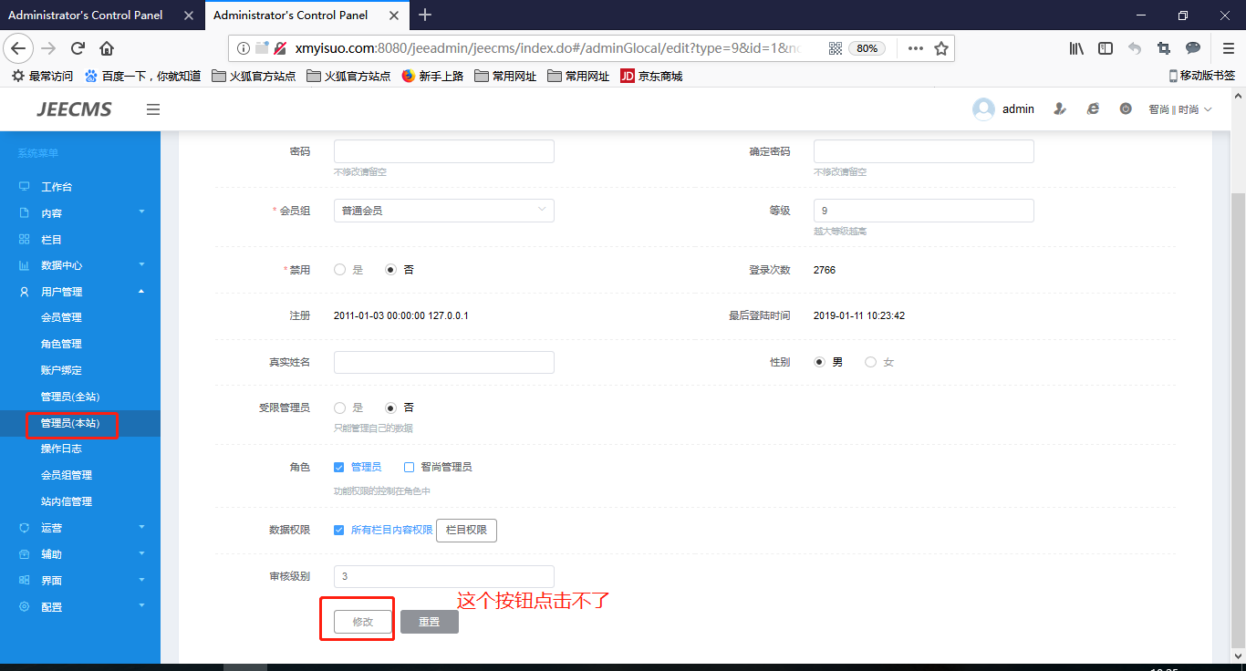Open a new browser tab

coord(425,15)
